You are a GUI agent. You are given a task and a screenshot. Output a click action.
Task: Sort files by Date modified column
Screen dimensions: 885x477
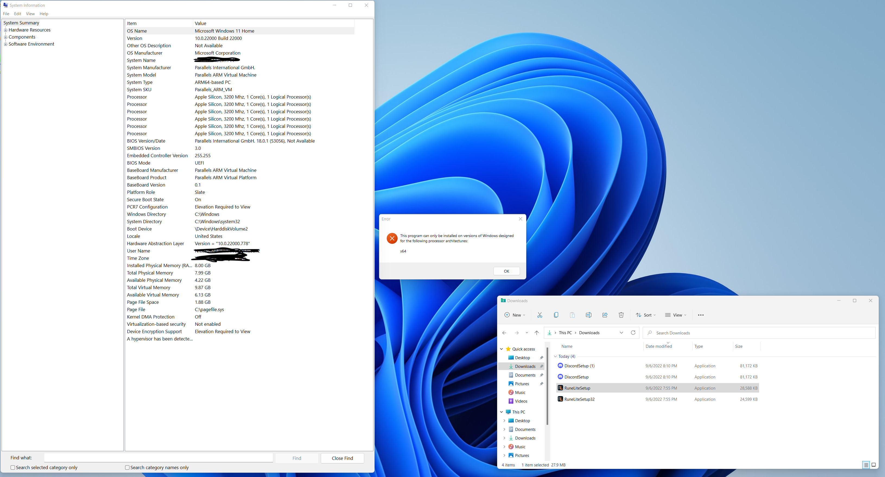[x=668, y=346]
